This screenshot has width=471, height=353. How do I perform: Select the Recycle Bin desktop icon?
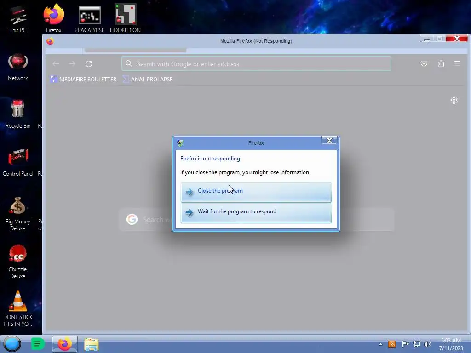(18, 114)
